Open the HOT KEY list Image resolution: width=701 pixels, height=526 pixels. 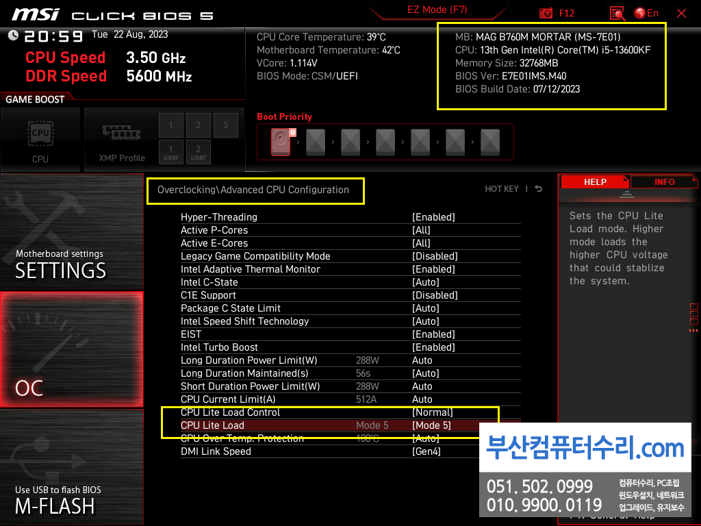(x=502, y=189)
